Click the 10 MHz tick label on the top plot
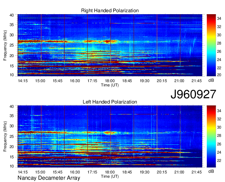Screen dimensions: 225x182 pos(12,75)
